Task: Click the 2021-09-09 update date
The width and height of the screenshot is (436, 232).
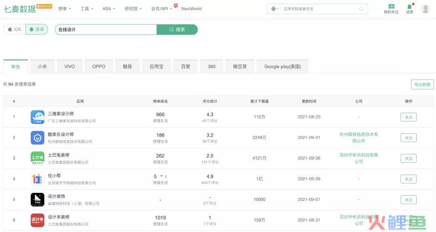Action: click(309, 179)
